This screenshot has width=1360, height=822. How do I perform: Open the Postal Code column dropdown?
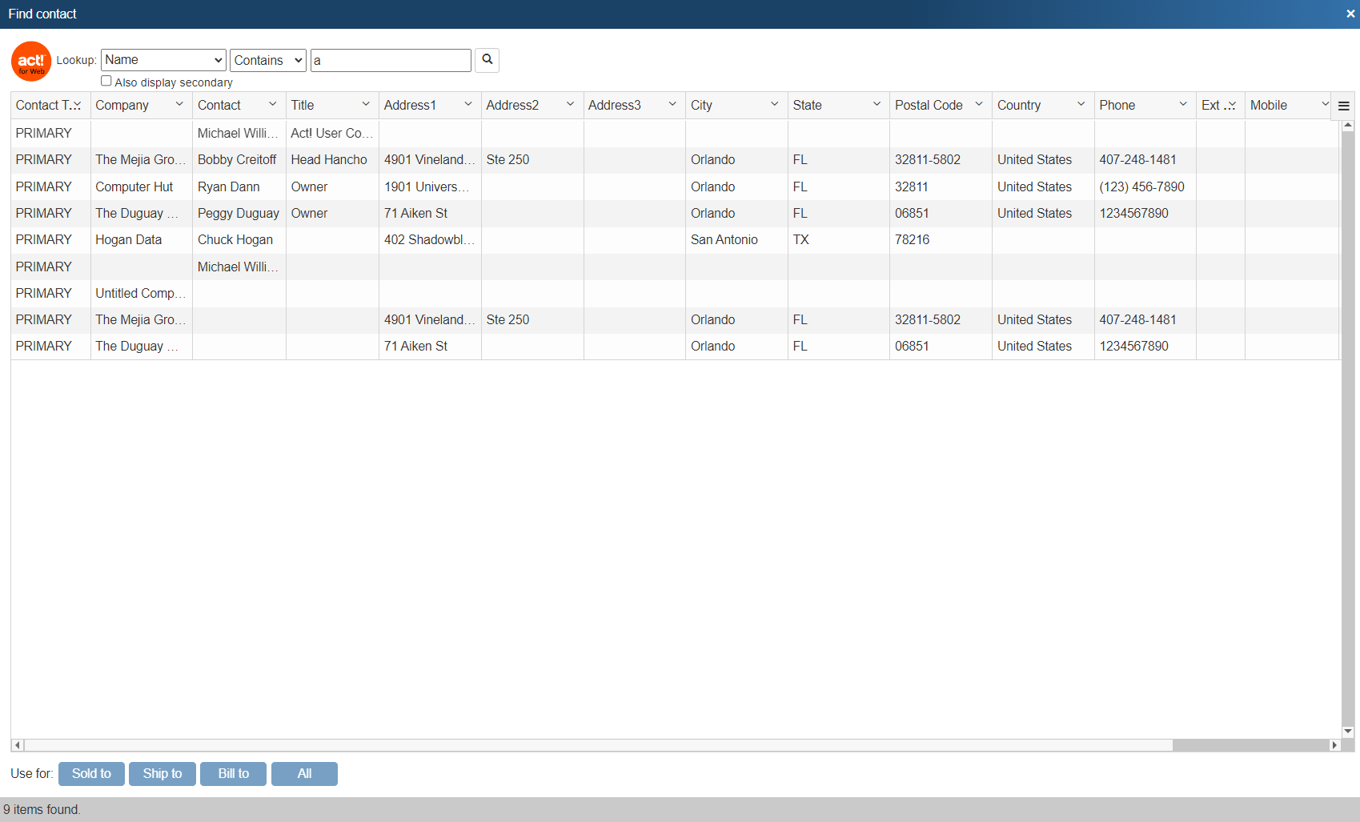pyautogui.click(x=979, y=104)
